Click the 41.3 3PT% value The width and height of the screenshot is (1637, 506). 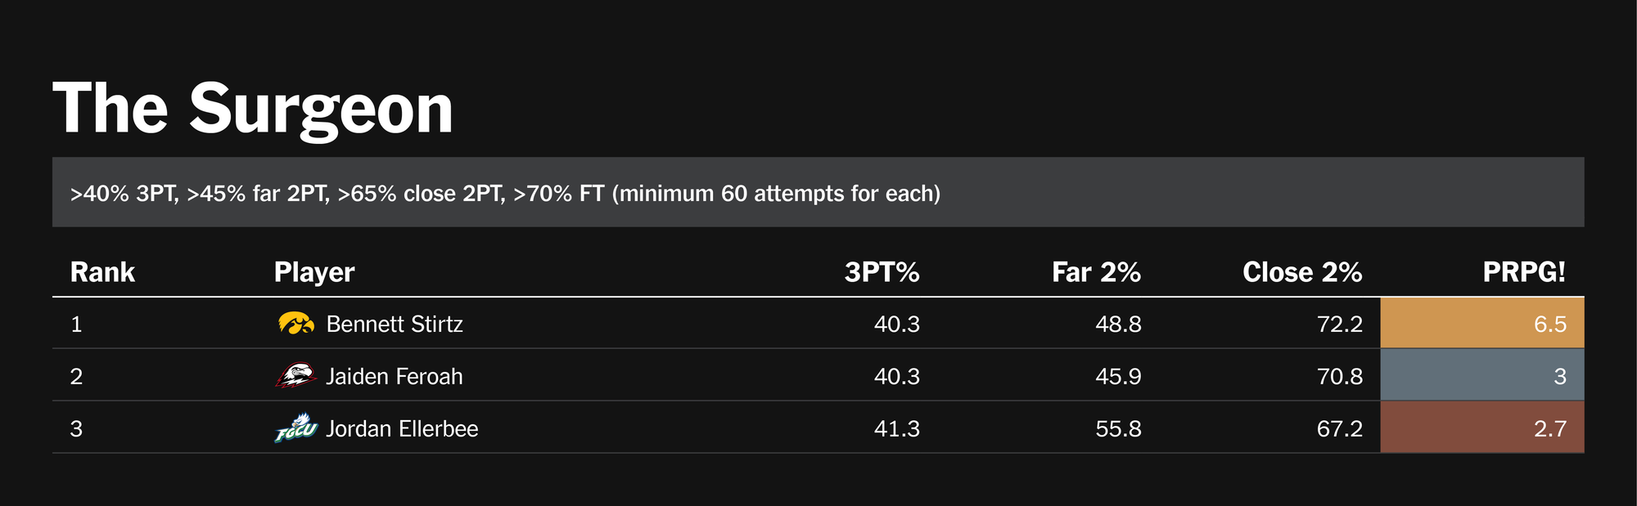896,429
